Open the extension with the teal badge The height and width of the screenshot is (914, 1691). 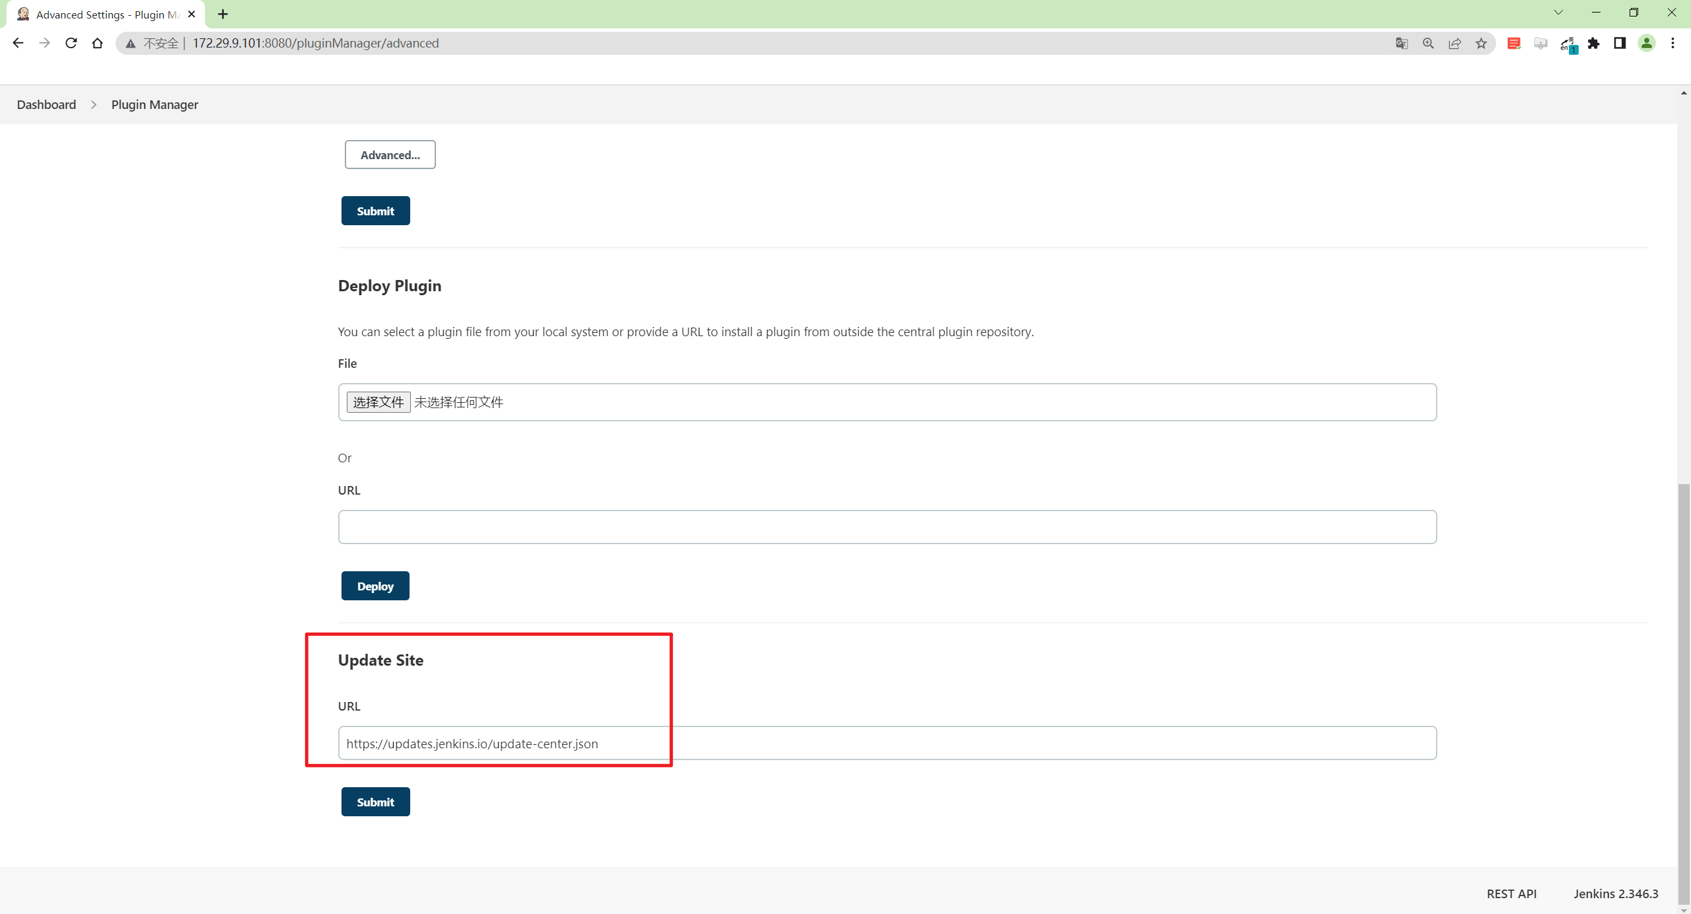click(x=1568, y=44)
